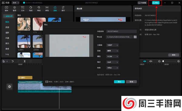Select the second filter category in sidebar
Image resolution: width=182 pixels, height=111 pixels.
(x=7, y=27)
